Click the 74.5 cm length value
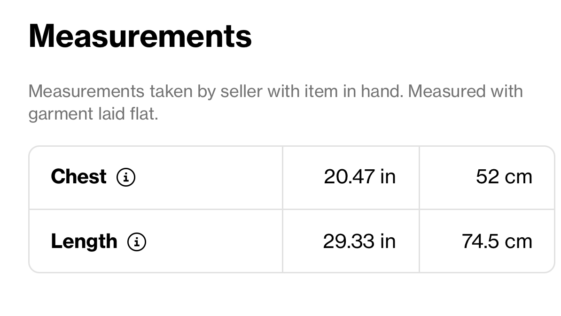Image resolution: width=561 pixels, height=316 pixels. coord(497,241)
